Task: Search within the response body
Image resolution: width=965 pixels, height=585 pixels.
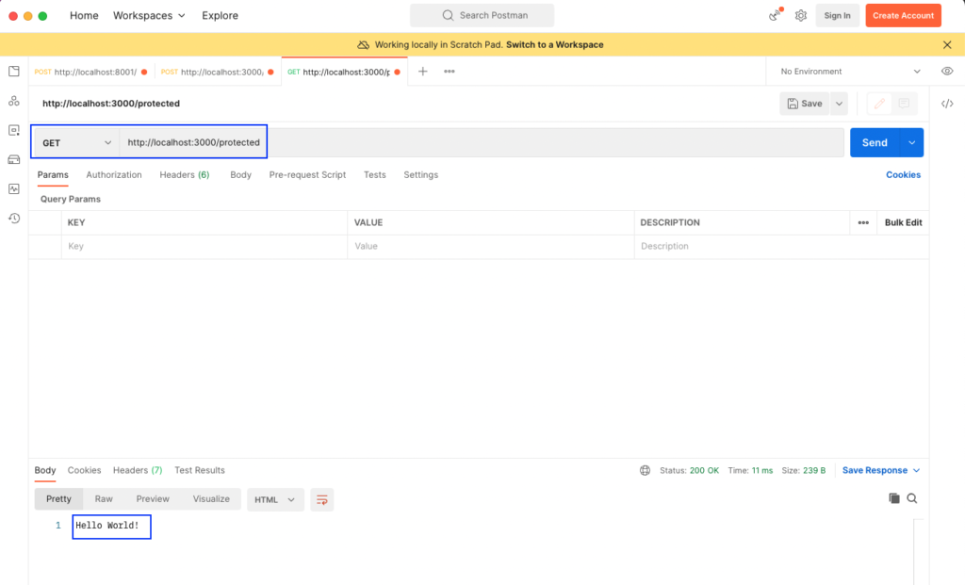Action: tap(912, 498)
